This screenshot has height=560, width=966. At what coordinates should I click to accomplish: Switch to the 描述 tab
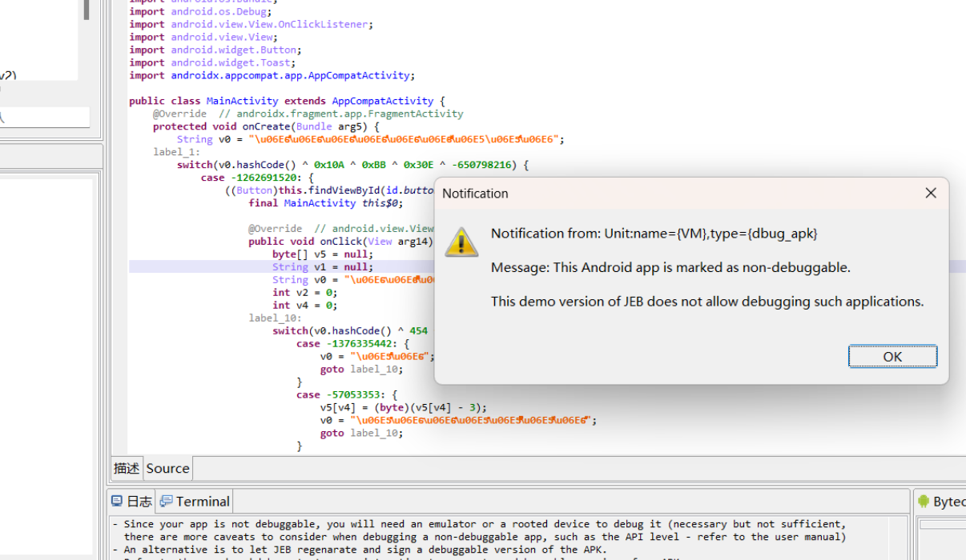[127, 468]
